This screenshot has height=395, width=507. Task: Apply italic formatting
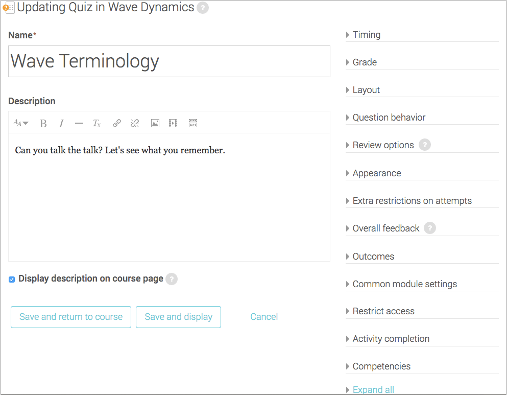click(61, 123)
